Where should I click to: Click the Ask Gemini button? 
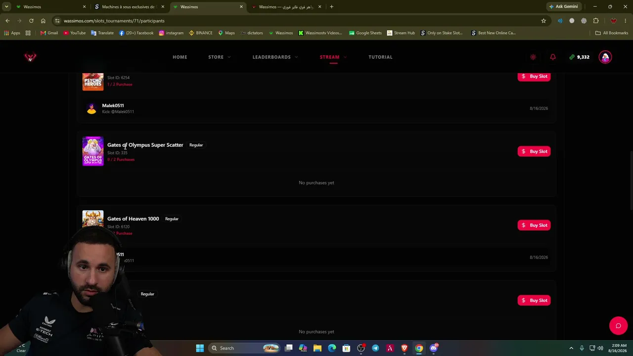(x=563, y=7)
